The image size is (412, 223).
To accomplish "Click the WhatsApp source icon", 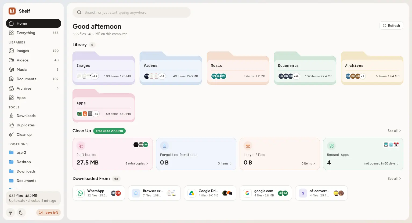I will pos(80,193).
